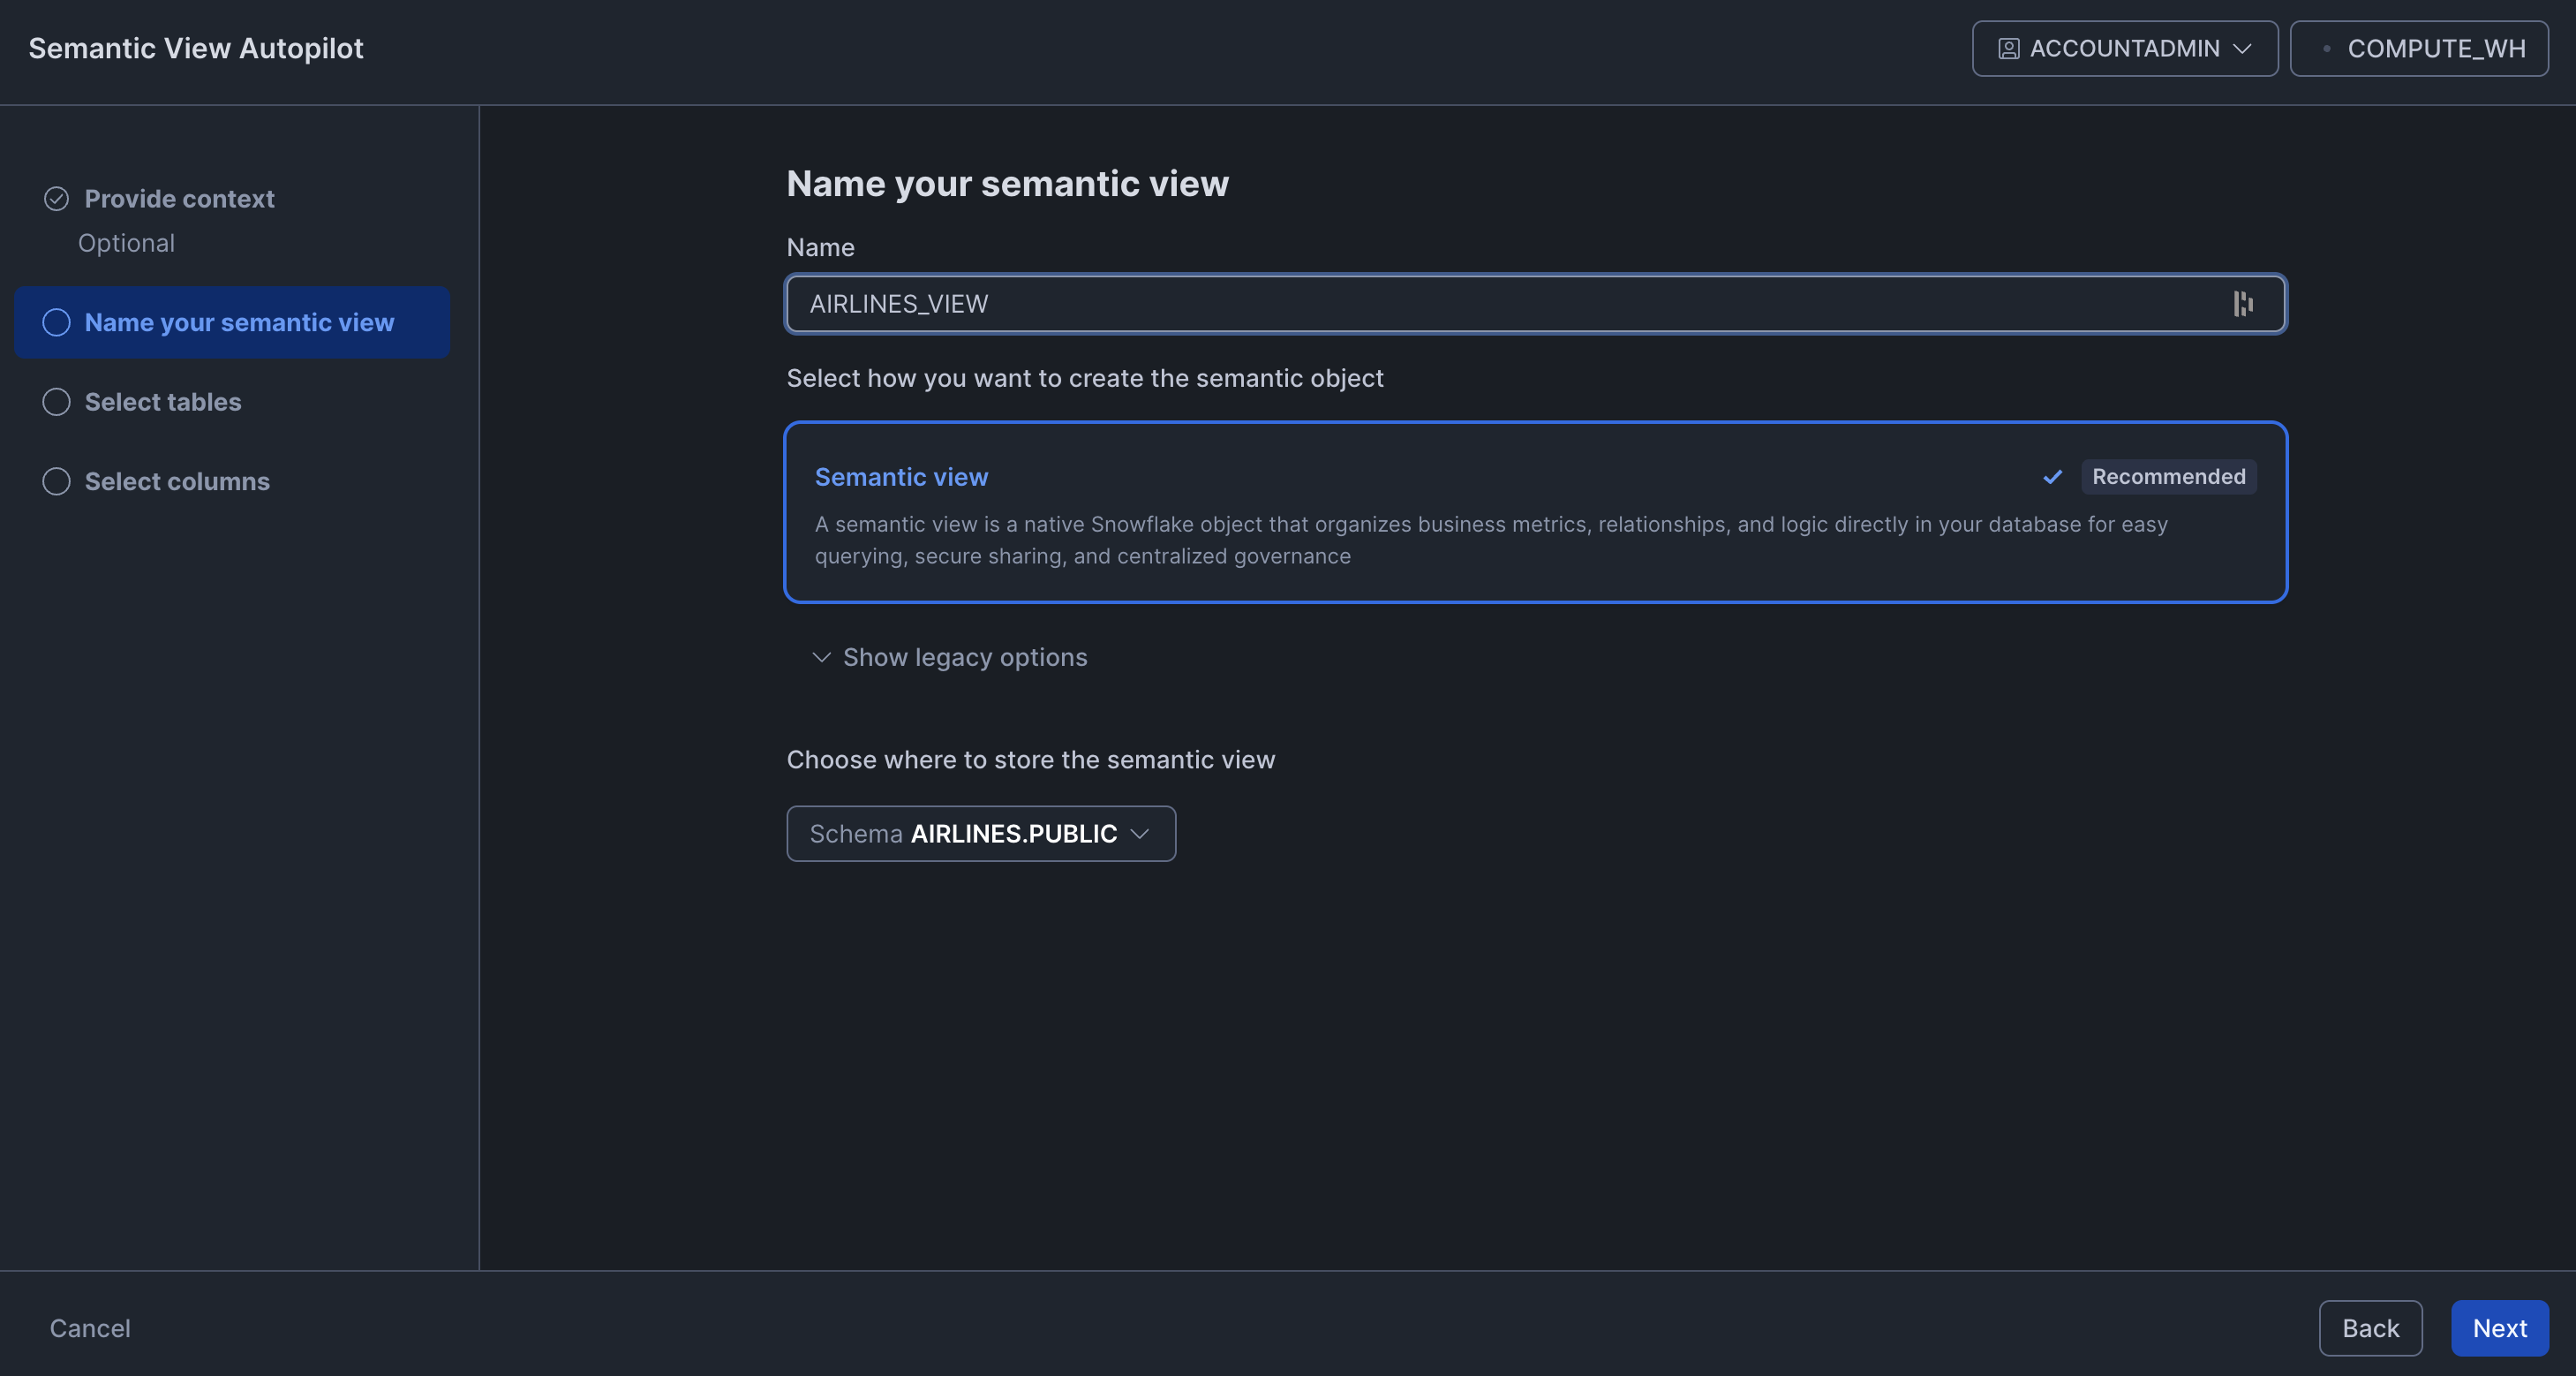Click the ACCOUNTADMIN user role icon
Viewport: 2576px width, 1376px height.
(x=2008, y=48)
